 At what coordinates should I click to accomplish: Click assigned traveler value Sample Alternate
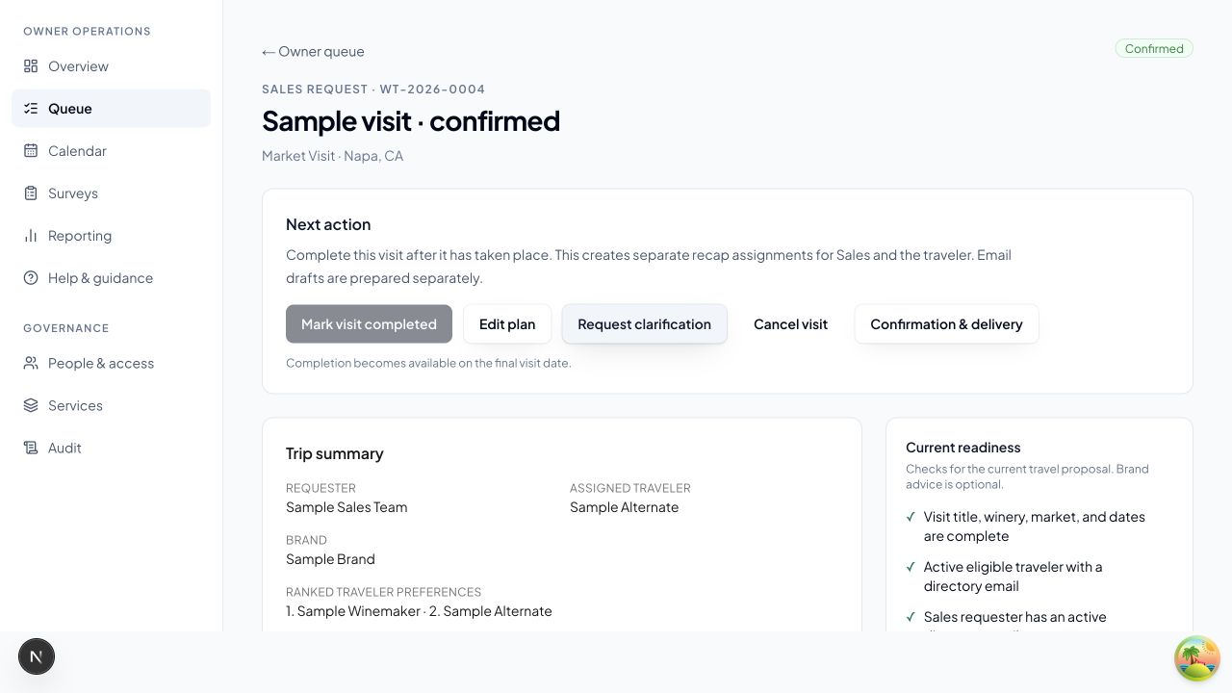(624, 507)
